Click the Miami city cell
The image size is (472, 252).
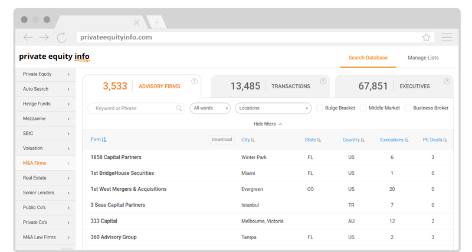tap(248, 173)
